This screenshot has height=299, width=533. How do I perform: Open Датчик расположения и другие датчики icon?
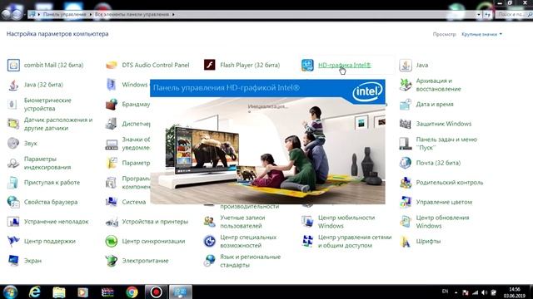[13, 124]
